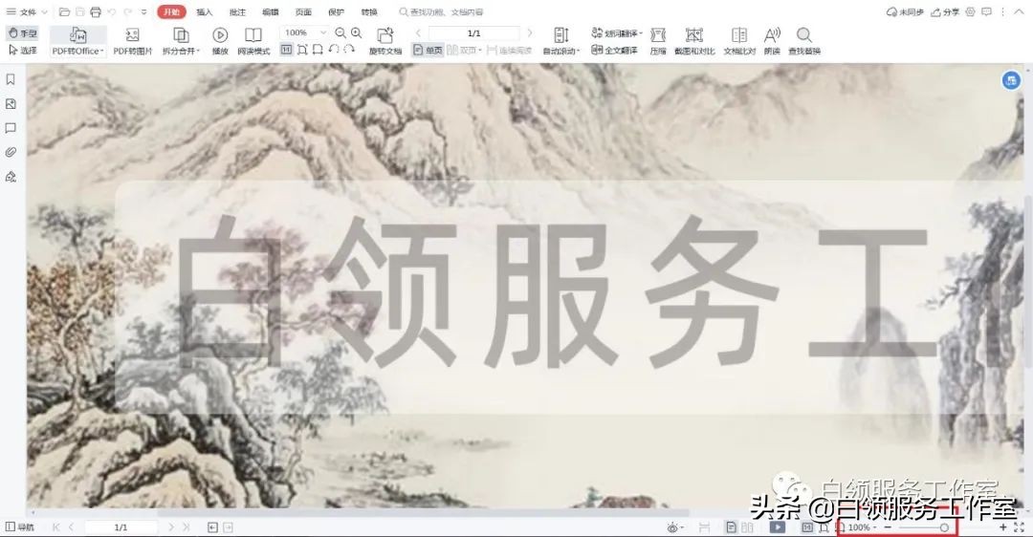This screenshot has height=537, width=1033.
Task: Open the 转换 tab
Action: click(x=369, y=11)
